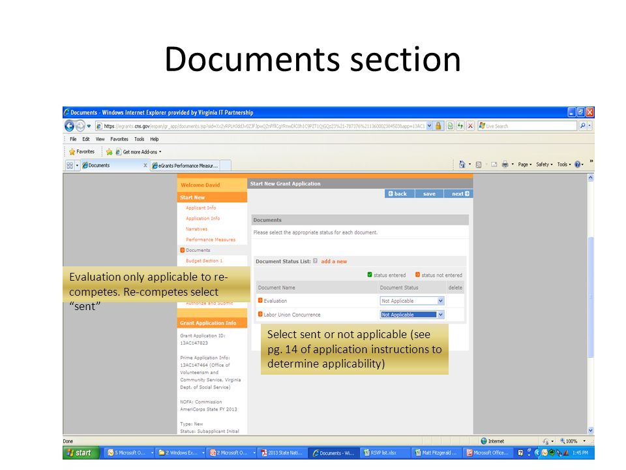Click the help icon next to Document Status List
The width and height of the screenshot is (626, 470).
click(x=316, y=261)
